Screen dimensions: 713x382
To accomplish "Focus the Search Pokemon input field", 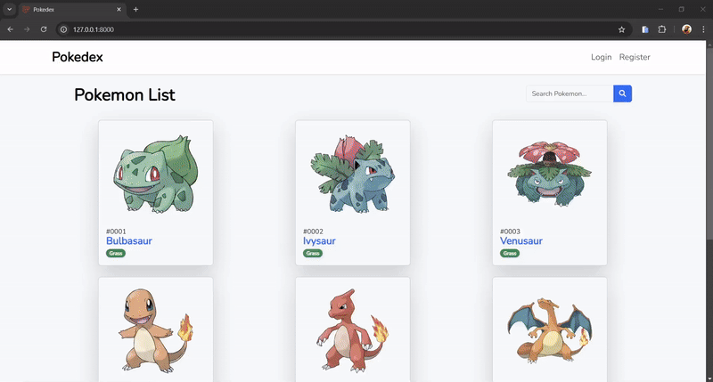I will pos(569,93).
